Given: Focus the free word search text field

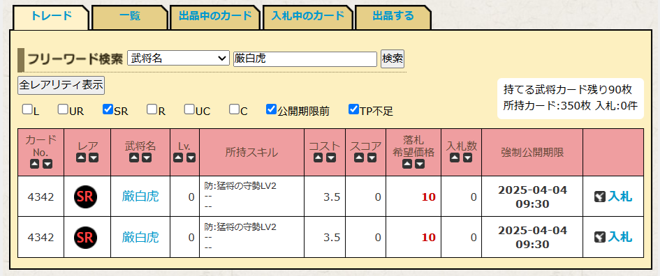Looking at the screenshot, I should [x=305, y=59].
